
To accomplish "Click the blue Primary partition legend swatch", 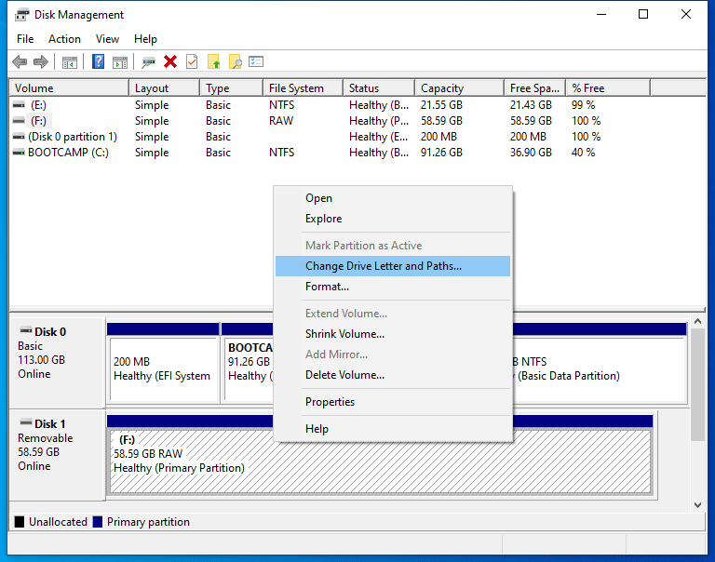I will tap(98, 522).
